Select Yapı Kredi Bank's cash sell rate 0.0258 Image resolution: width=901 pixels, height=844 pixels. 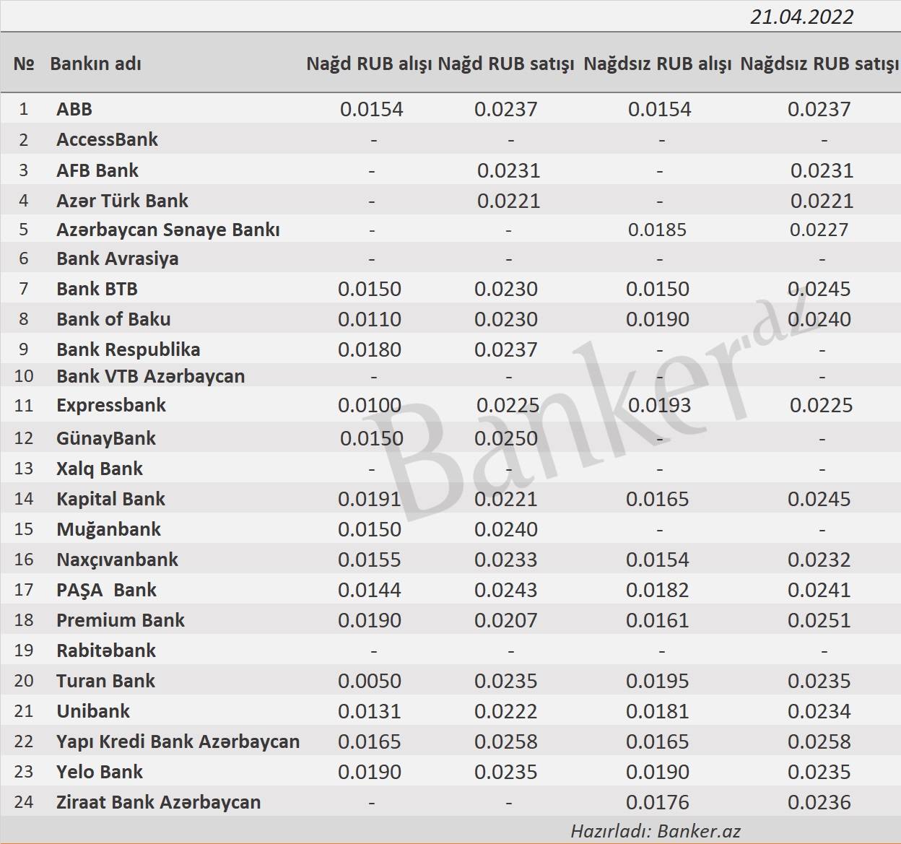pyautogui.click(x=506, y=741)
